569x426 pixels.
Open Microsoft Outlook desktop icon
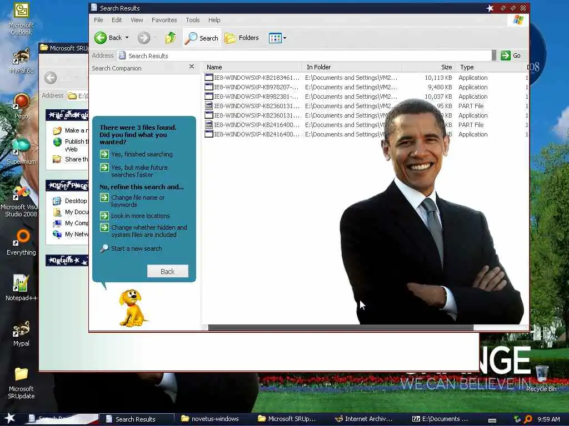(21, 19)
